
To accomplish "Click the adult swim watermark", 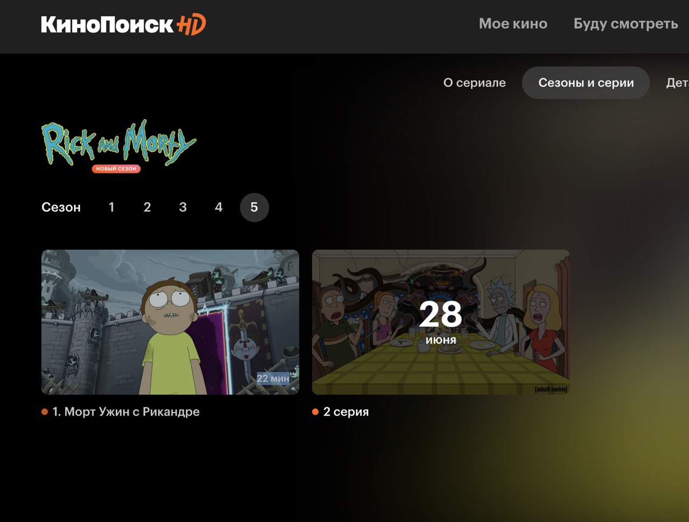I will 551,389.
